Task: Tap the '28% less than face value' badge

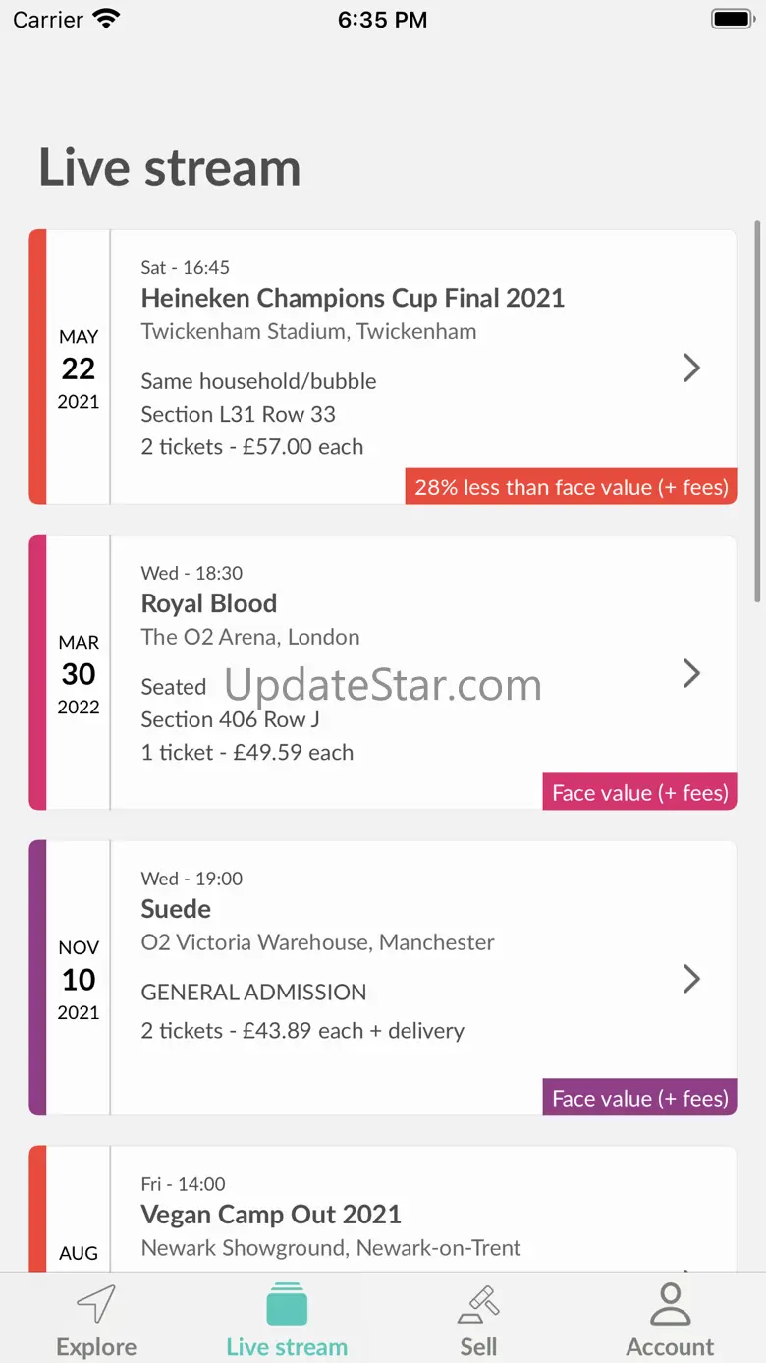Action: click(571, 487)
